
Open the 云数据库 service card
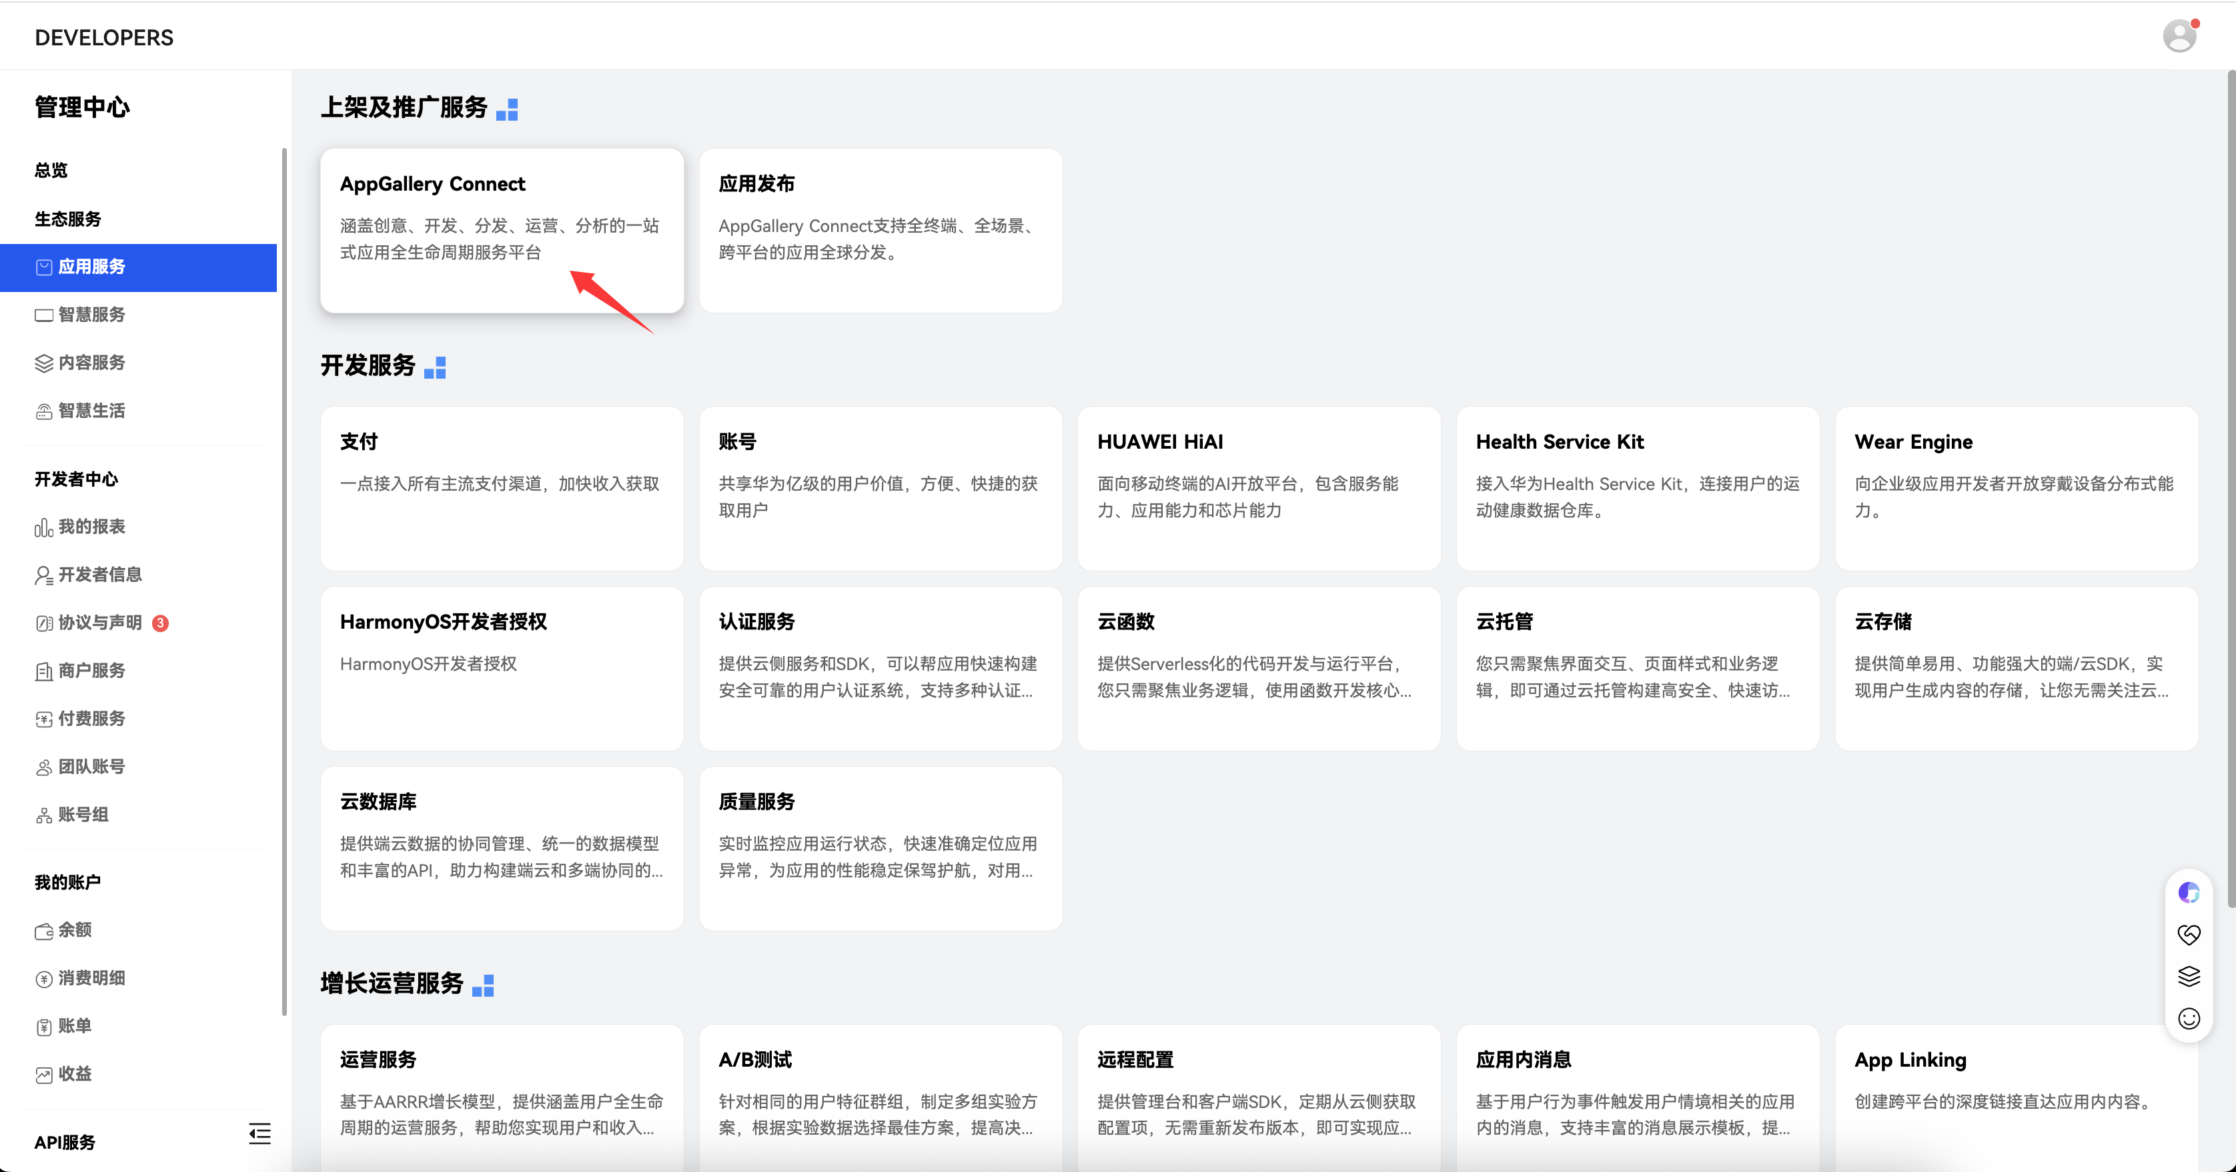click(502, 847)
